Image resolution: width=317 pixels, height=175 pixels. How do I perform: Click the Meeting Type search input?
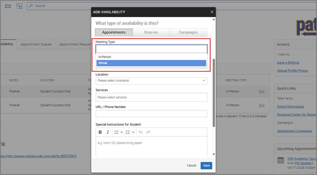(151, 49)
